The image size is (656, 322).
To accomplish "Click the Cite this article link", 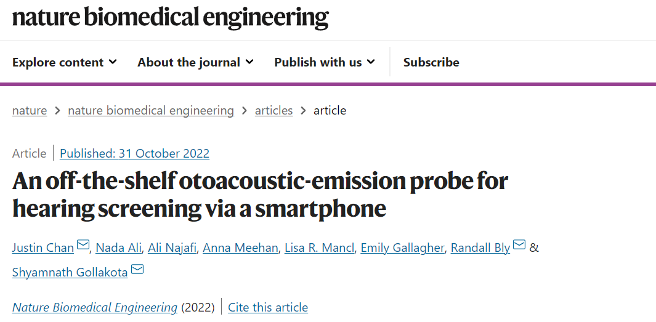I will click(x=268, y=307).
